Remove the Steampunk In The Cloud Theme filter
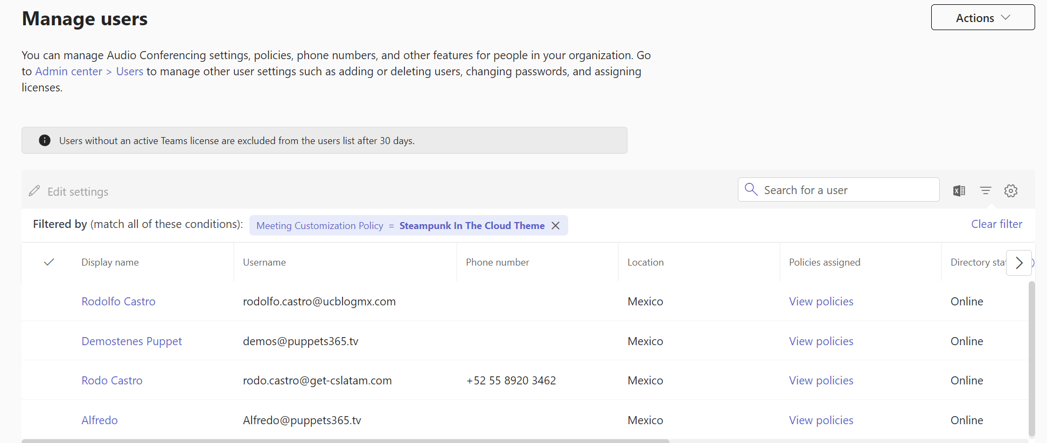The image size is (1047, 443). pos(556,226)
